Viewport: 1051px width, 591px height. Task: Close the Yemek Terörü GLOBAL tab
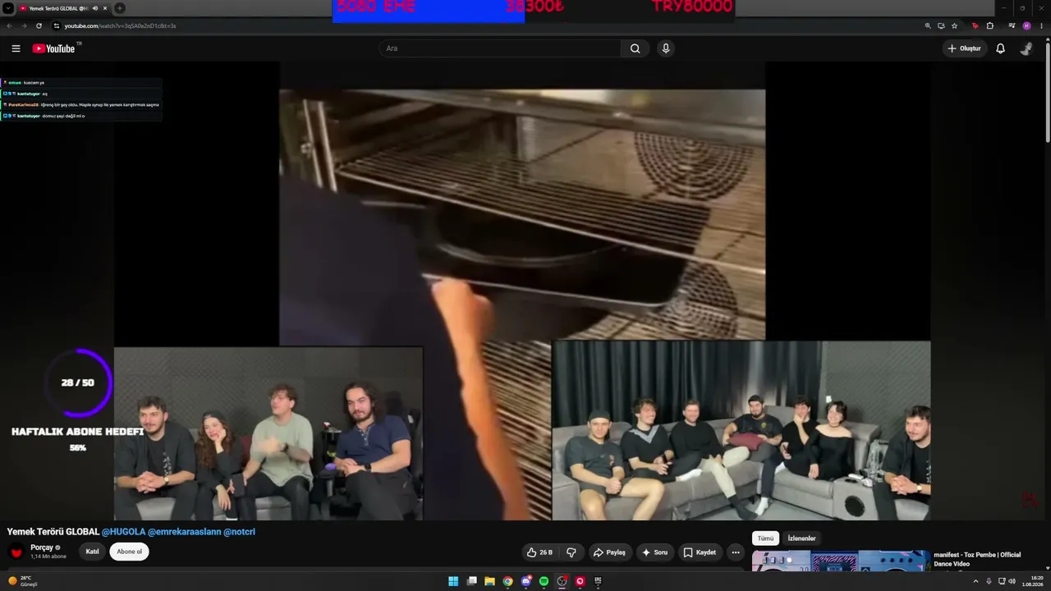105,8
